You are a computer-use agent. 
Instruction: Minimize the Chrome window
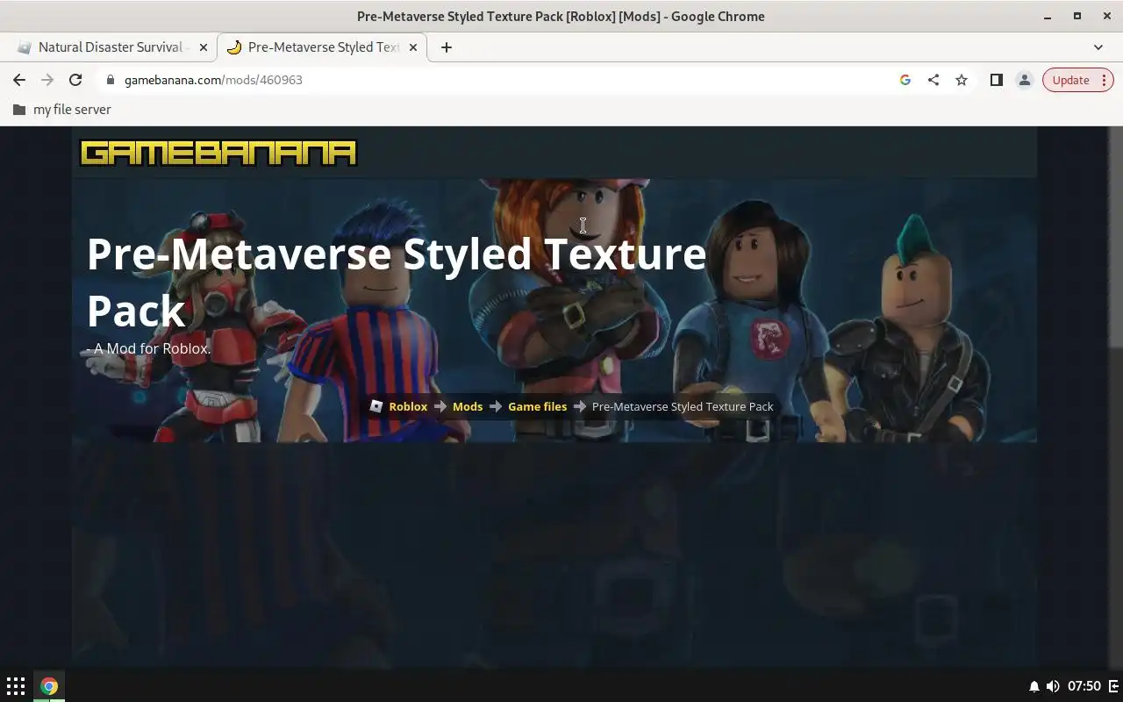[x=1048, y=17]
